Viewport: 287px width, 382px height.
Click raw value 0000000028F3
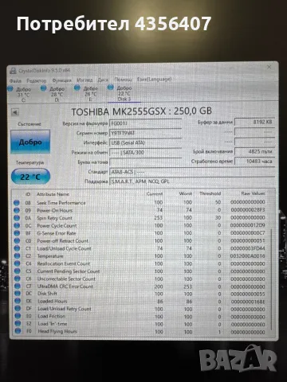click(x=248, y=210)
